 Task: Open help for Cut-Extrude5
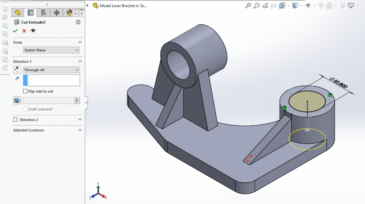78,22
